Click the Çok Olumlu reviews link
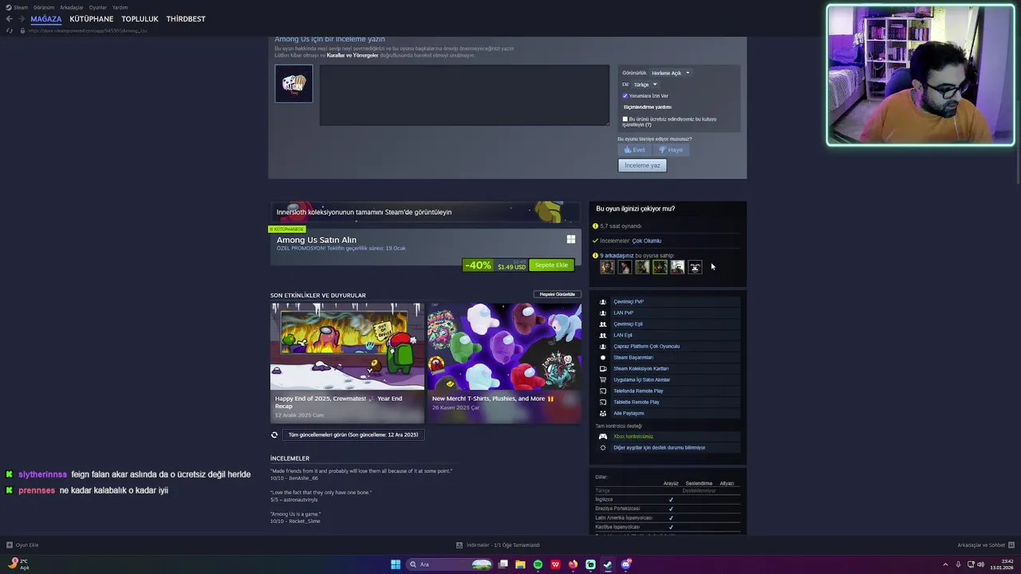The image size is (1021, 574). [x=647, y=241]
